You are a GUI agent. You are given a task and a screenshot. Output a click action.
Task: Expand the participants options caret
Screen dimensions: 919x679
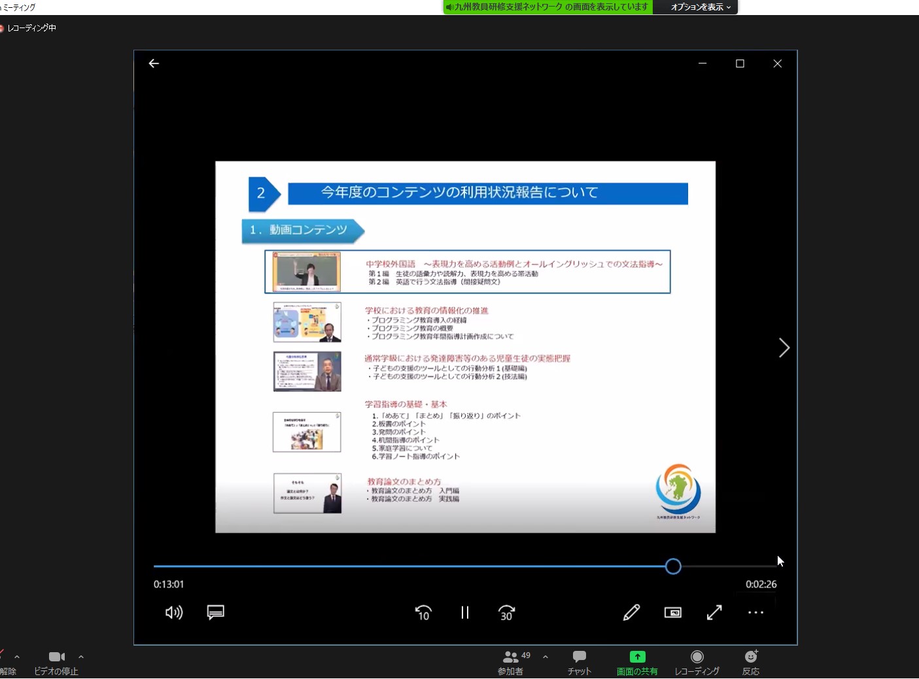click(546, 657)
